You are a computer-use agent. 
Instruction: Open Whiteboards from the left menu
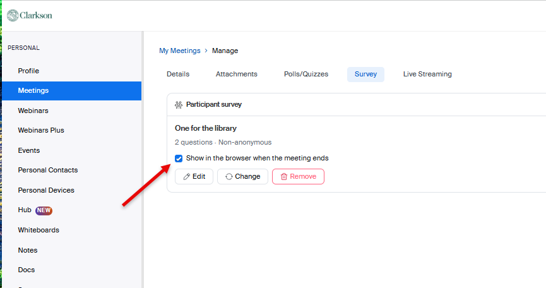coord(39,230)
